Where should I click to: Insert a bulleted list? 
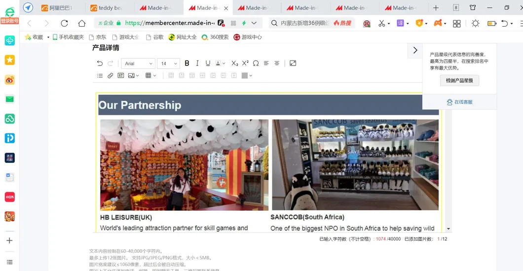click(100, 76)
